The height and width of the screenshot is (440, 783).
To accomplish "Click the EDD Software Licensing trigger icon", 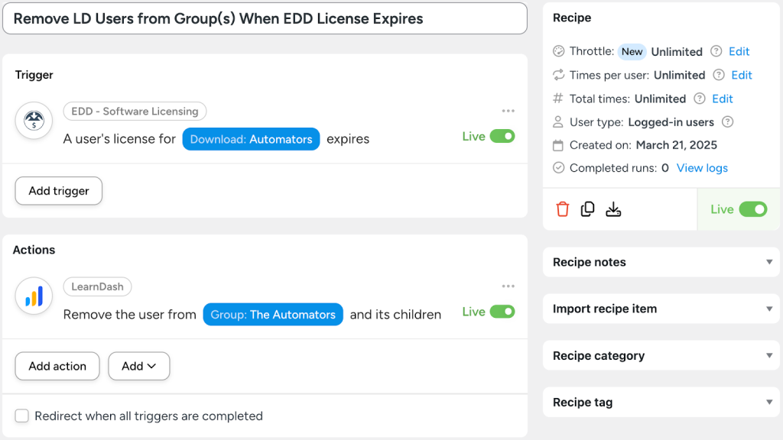I will pyautogui.click(x=33, y=120).
